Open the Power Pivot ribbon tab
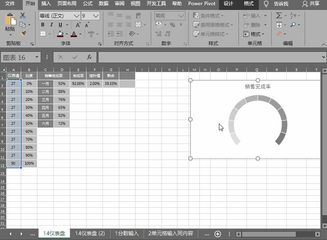This screenshot has height=240, width=327. [201, 4]
